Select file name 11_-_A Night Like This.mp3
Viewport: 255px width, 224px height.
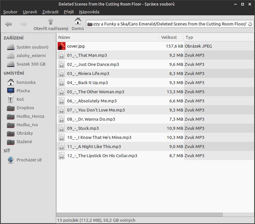(x=94, y=146)
